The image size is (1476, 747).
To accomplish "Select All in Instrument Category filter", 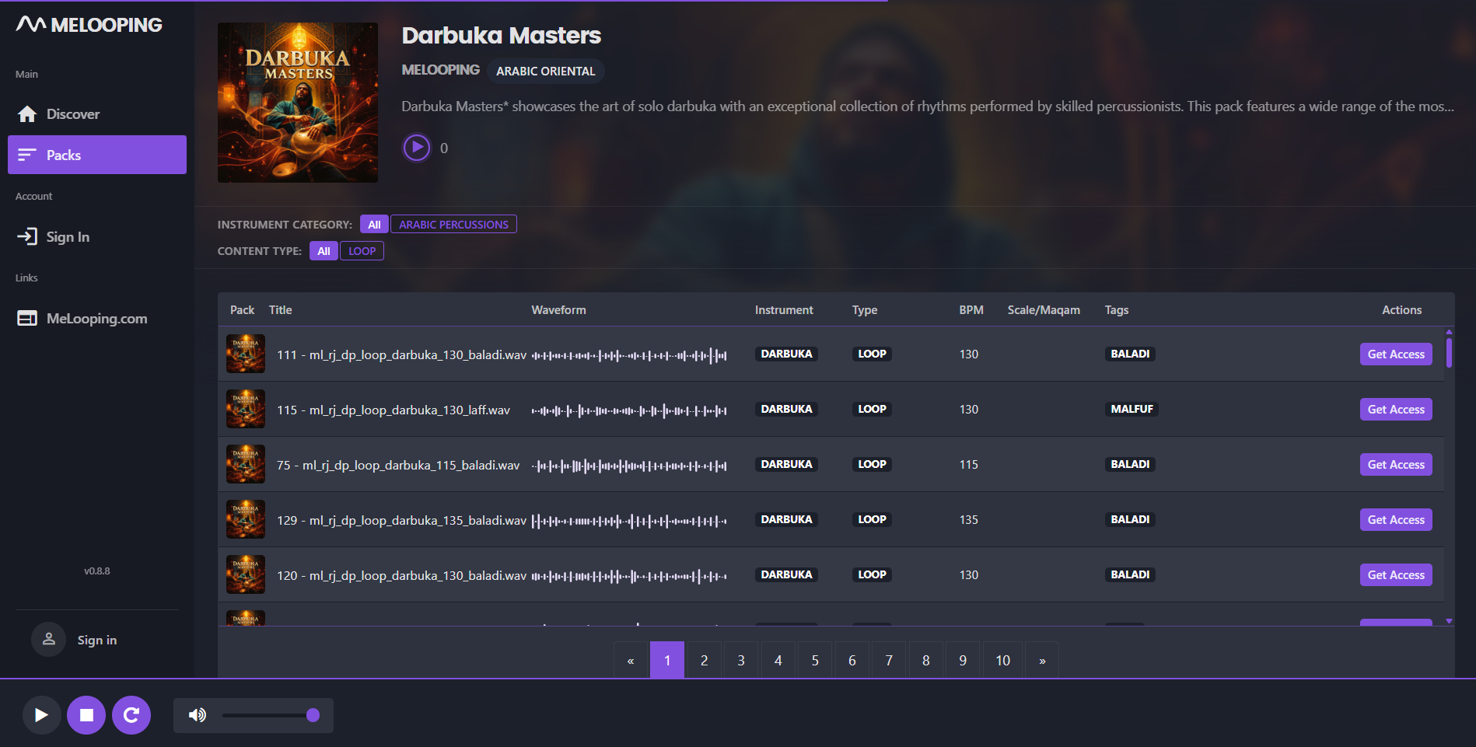I will tap(374, 225).
